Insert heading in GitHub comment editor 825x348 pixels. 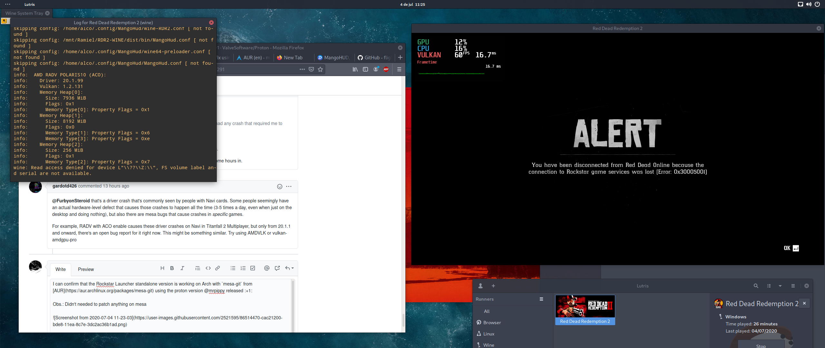(162, 268)
